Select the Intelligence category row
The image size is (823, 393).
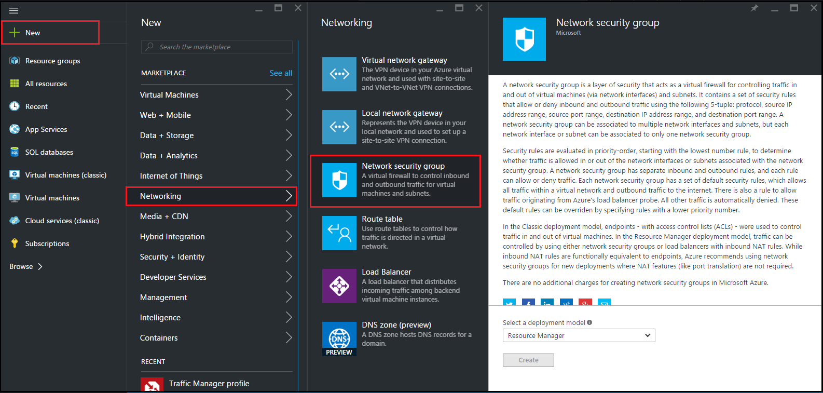pos(212,318)
